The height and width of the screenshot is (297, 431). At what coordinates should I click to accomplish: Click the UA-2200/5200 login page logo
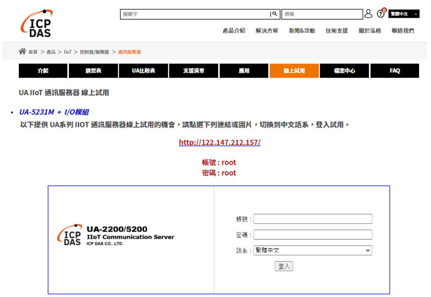tap(116, 235)
